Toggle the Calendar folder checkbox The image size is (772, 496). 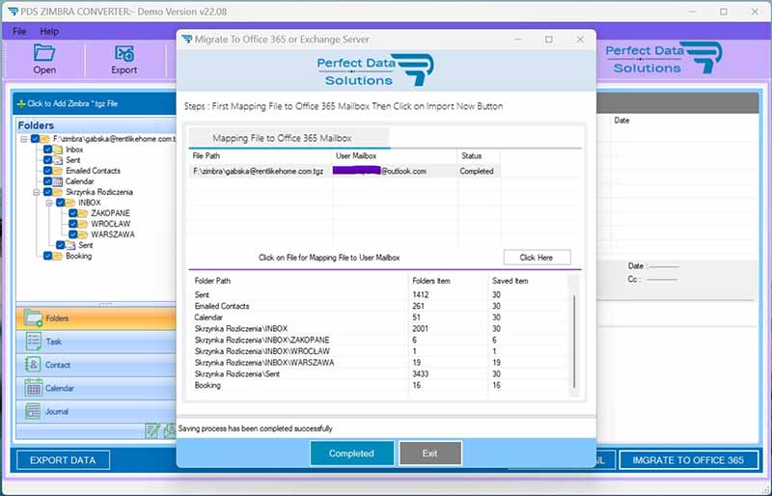pos(47,181)
